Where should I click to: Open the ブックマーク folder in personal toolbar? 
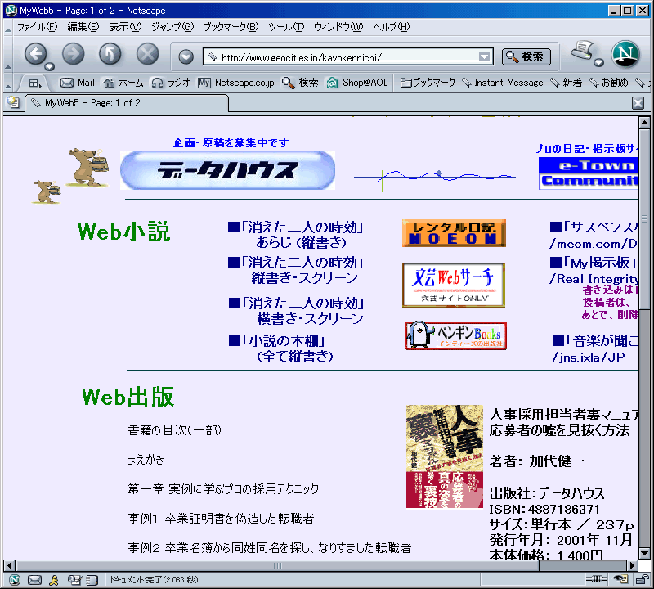(428, 83)
